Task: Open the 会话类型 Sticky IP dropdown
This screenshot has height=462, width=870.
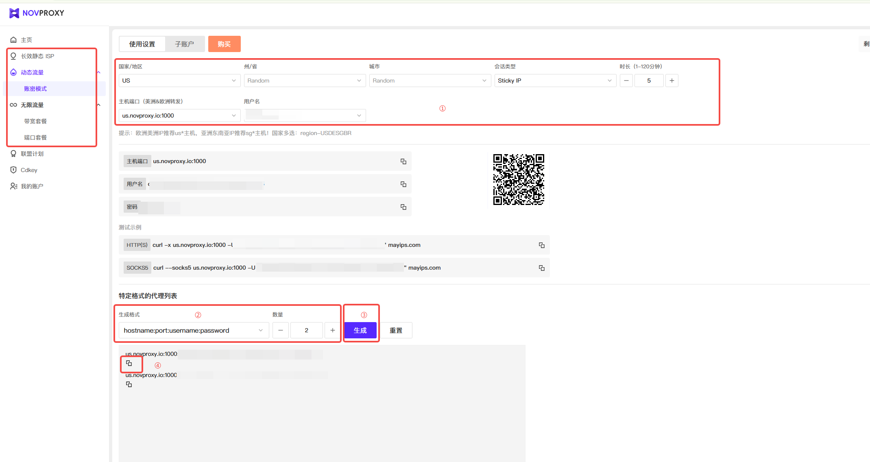Action: click(554, 81)
